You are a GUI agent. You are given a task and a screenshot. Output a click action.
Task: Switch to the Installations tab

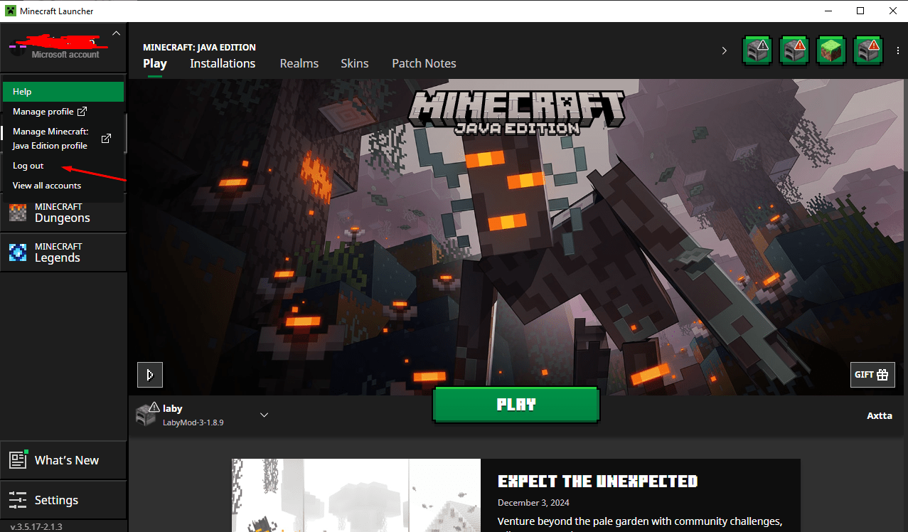coord(223,63)
